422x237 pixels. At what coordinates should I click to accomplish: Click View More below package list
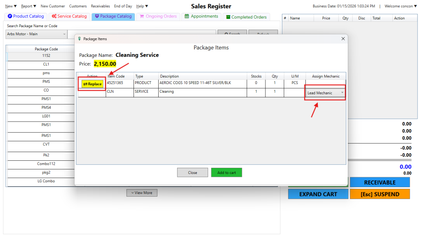[142, 193]
